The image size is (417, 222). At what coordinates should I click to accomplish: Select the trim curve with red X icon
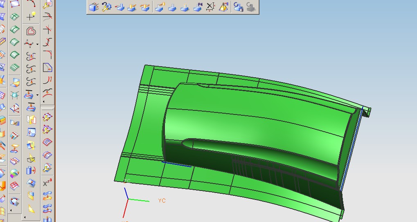[x=47, y=16]
